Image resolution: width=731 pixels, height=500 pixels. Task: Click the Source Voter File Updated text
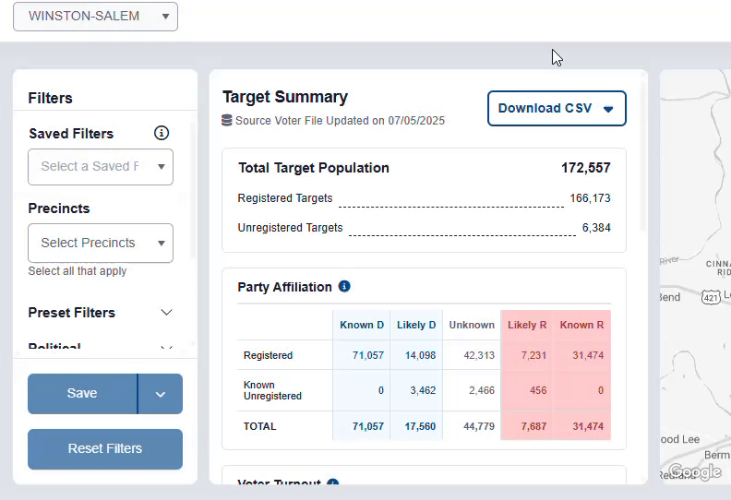tap(340, 121)
